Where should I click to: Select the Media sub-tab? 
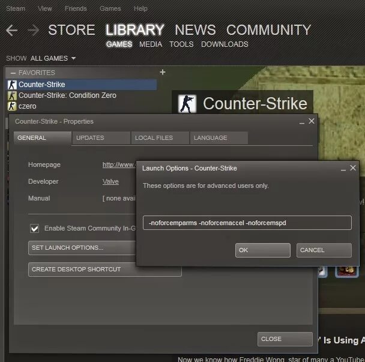151,44
